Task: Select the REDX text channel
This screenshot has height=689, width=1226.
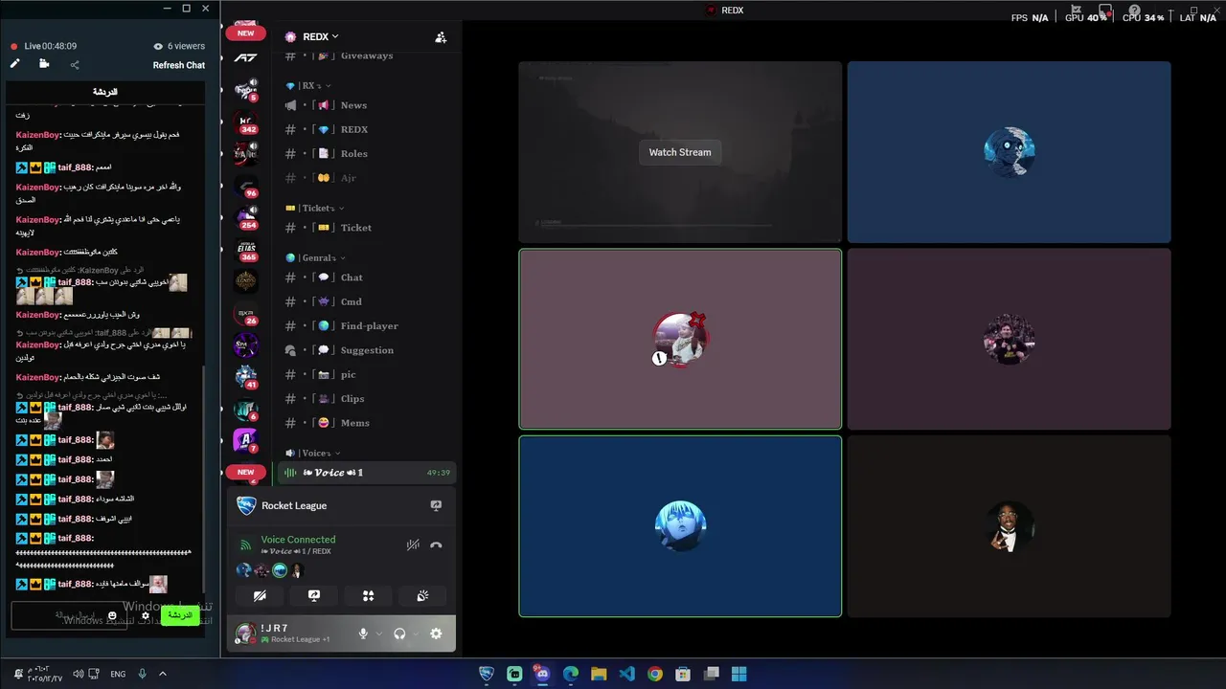Action: [x=367, y=129]
